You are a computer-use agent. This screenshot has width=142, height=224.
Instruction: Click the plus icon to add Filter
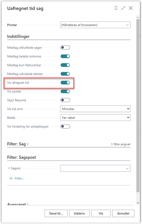11,178
